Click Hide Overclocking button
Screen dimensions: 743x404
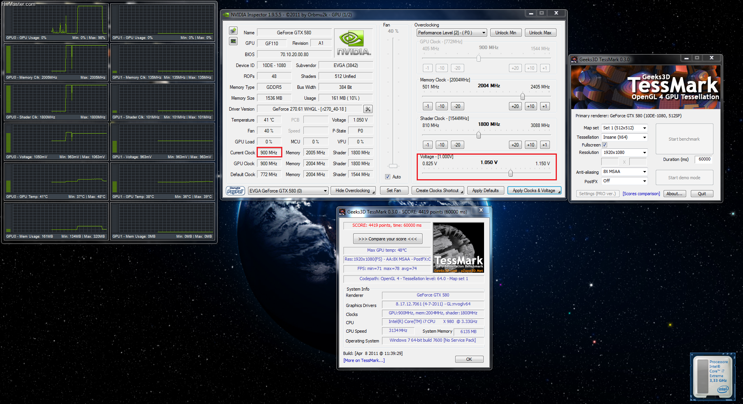[353, 191]
